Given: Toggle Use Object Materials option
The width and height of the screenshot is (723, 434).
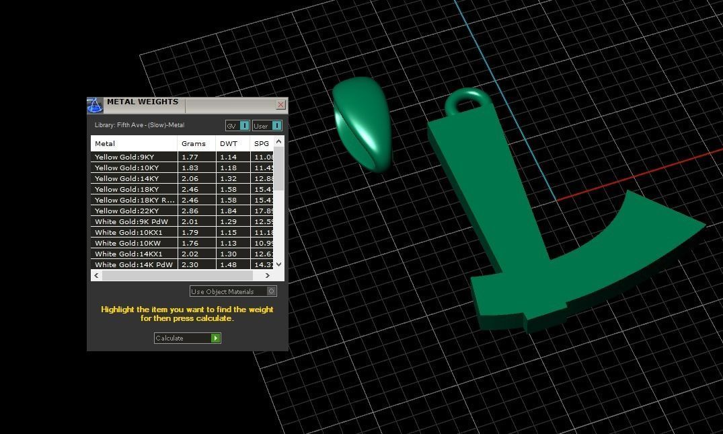Looking at the screenshot, I should 233,291.
